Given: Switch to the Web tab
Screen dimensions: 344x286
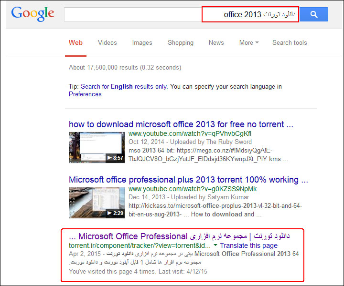Looking at the screenshot, I should 75,42.
